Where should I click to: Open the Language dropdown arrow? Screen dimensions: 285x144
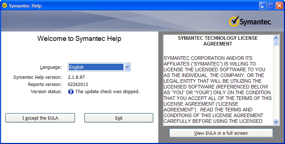click(x=127, y=67)
